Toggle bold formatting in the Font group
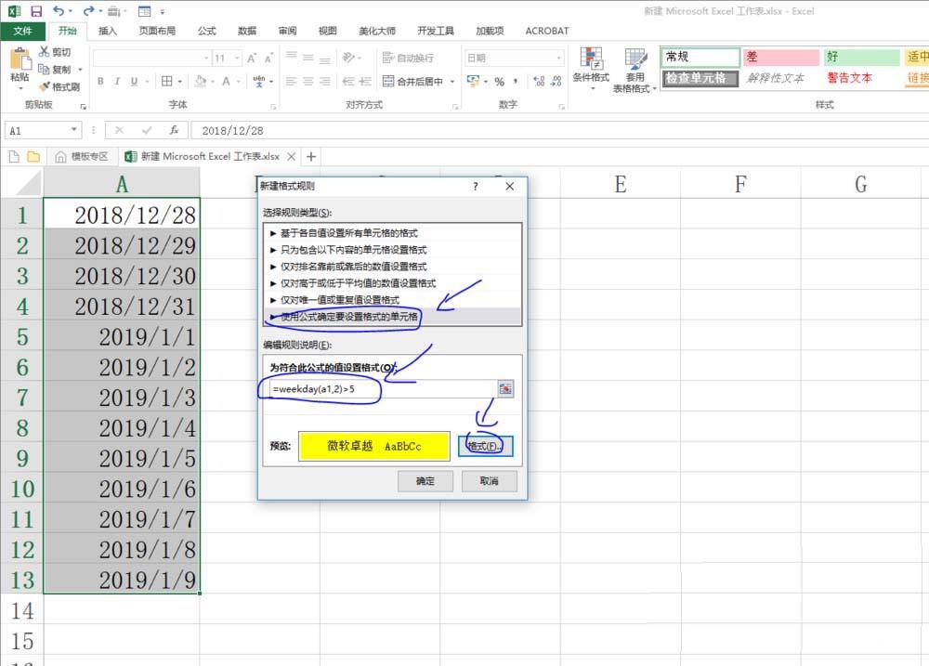 (99, 81)
